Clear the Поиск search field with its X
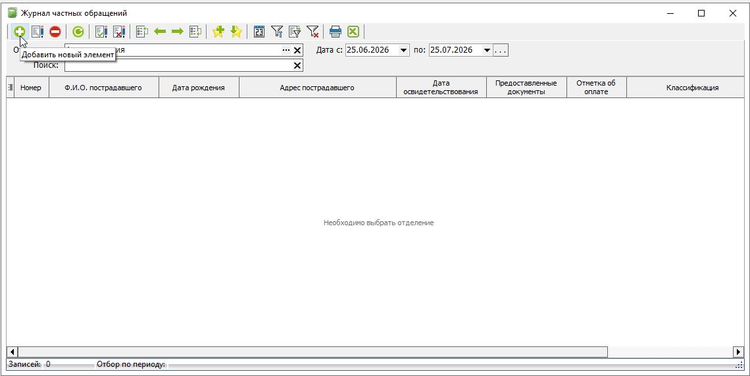The height and width of the screenshot is (376, 750). (297, 66)
